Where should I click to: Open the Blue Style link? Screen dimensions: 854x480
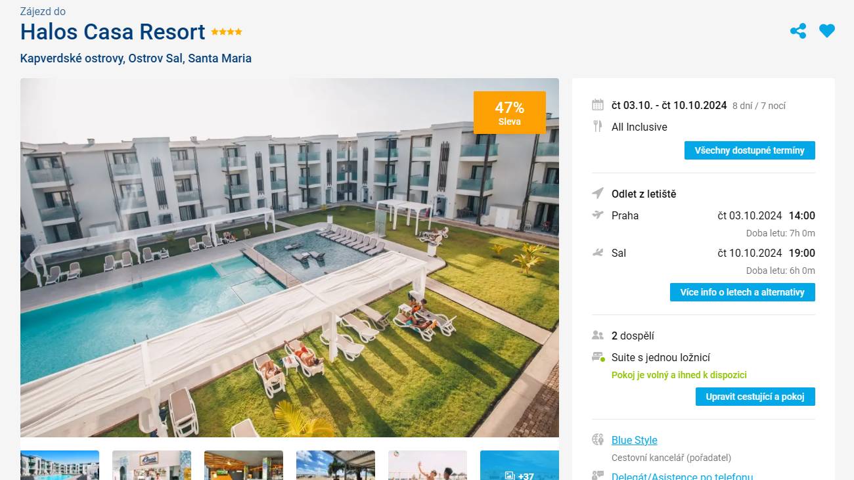[x=635, y=440]
